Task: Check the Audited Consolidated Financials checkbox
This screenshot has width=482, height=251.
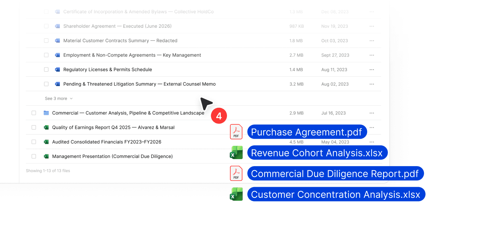Action: coord(34,142)
